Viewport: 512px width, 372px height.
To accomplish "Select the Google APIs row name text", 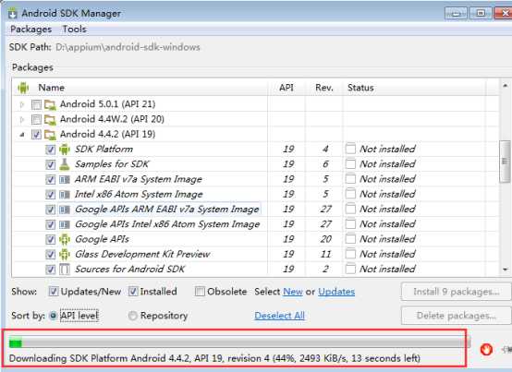I will click(x=102, y=239).
